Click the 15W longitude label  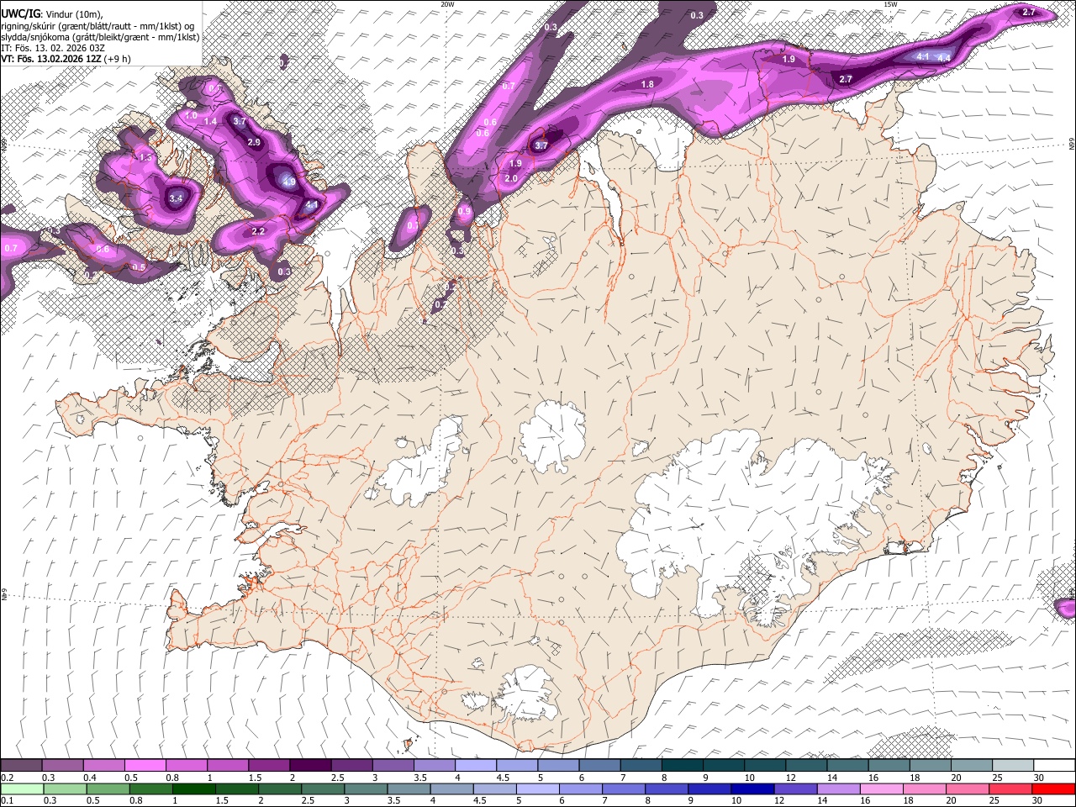tap(890, 4)
